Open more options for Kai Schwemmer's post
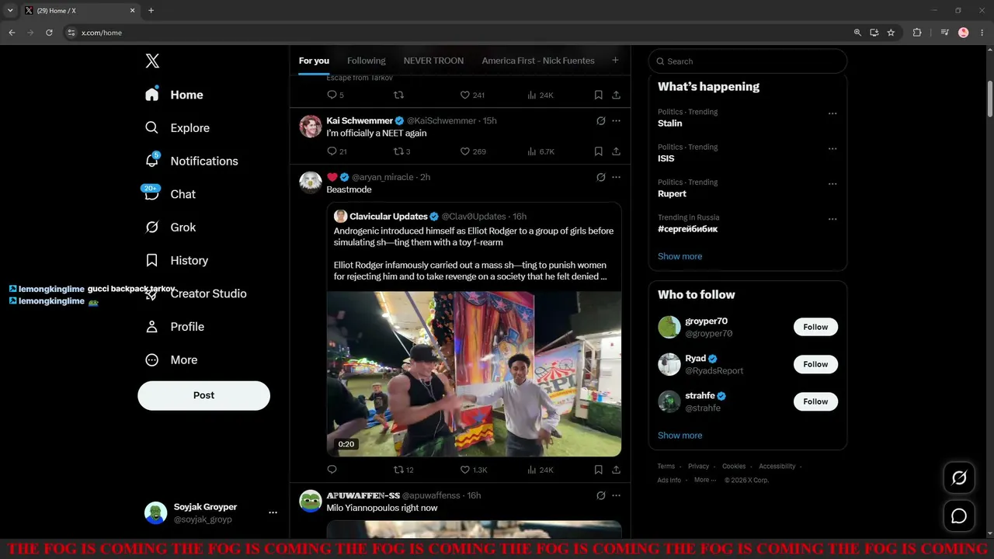 (616, 121)
